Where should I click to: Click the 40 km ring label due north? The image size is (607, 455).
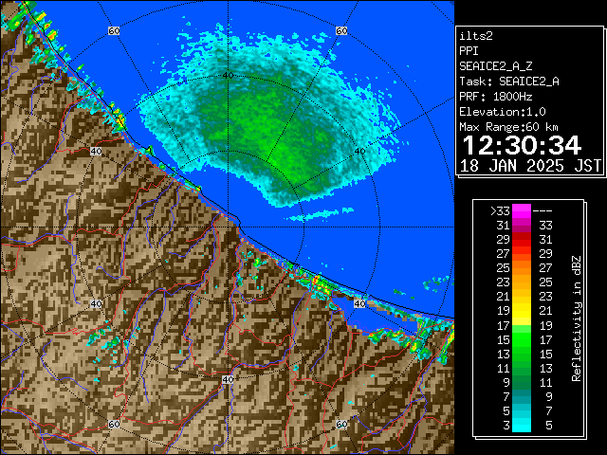point(228,76)
